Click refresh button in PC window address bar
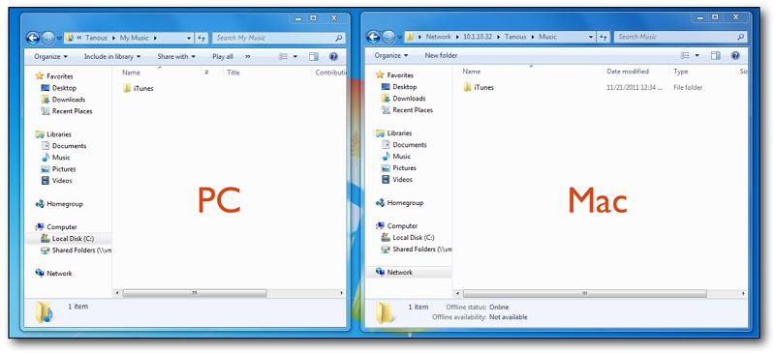 [x=201, y=38]
